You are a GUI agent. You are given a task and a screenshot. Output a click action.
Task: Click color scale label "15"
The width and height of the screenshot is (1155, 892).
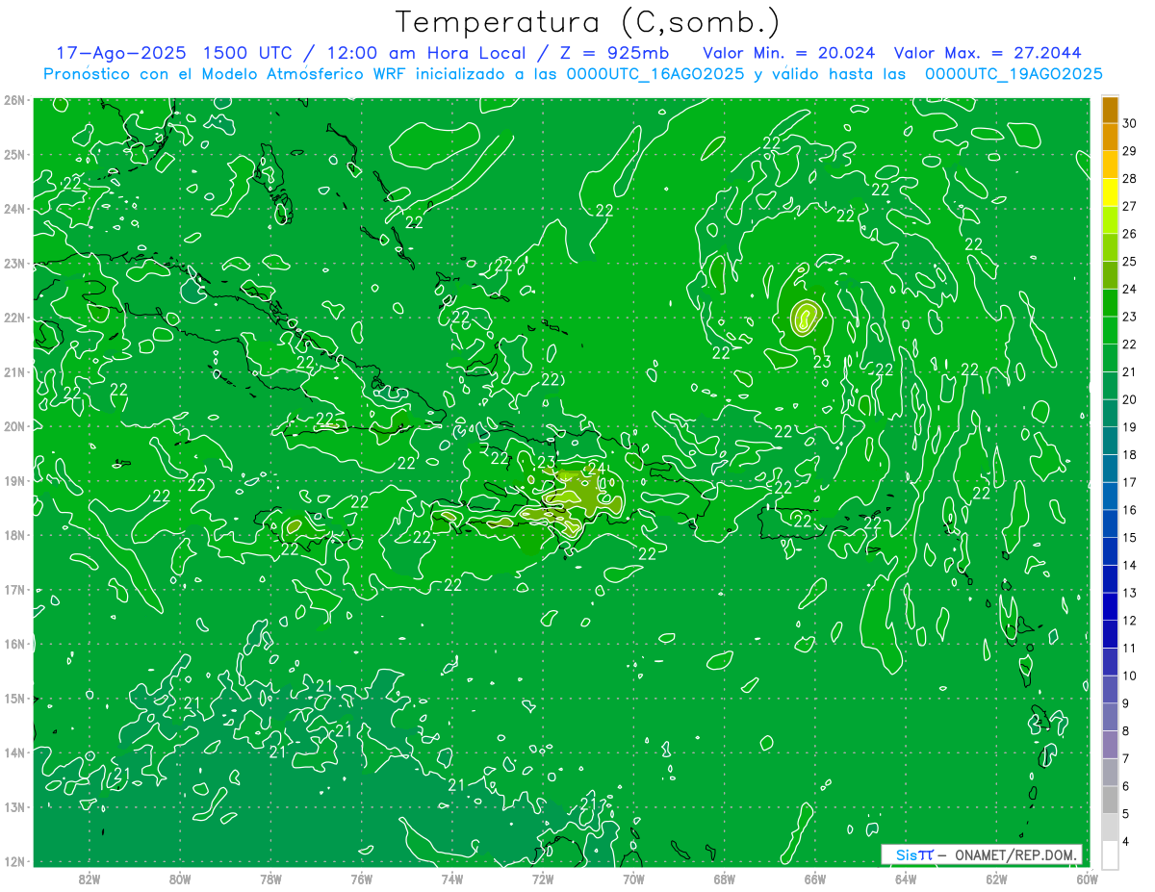click(x=1129, y=537)
